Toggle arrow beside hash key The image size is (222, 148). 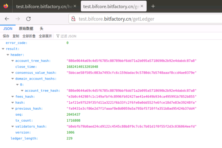(x=13, y=102)
